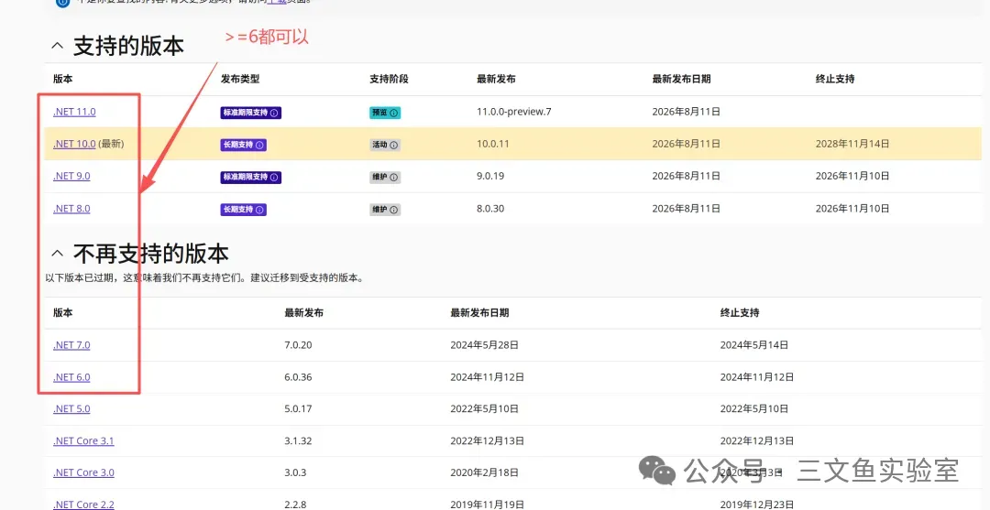Open the .NET 7.0 link

[71, 345]
